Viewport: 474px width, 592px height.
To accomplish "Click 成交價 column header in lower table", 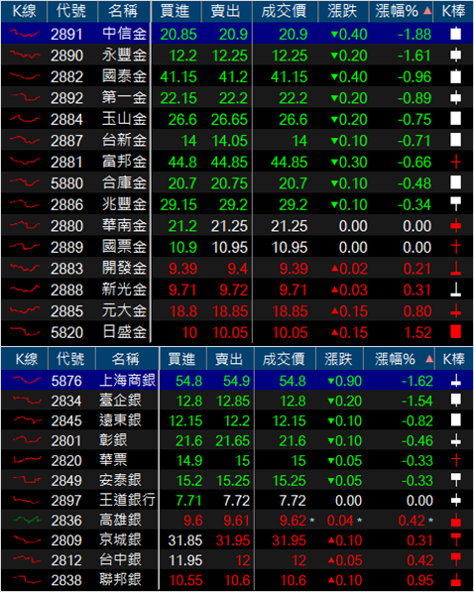I will pos(285,359).
